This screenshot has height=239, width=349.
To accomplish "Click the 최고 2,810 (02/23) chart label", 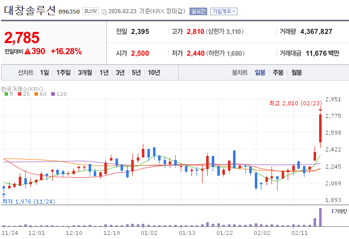I will (296, 103).
